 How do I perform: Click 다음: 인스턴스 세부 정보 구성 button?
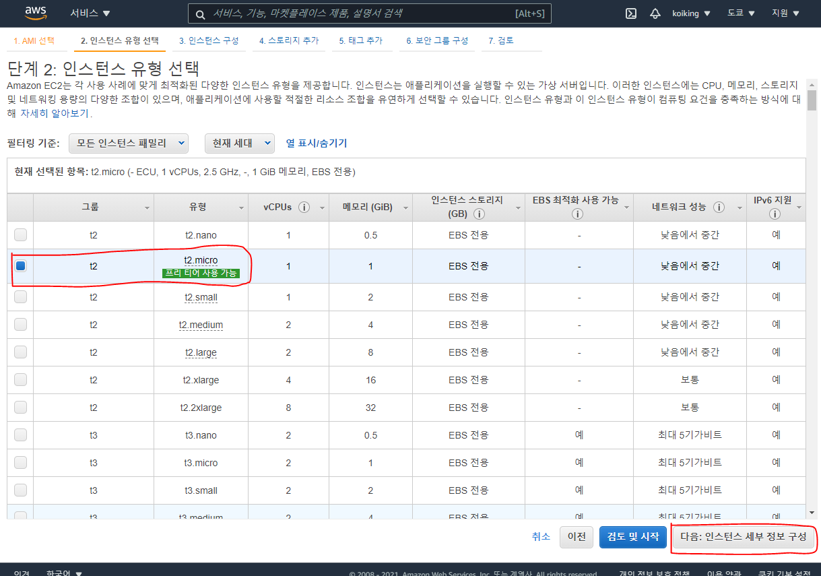(744, 537)
